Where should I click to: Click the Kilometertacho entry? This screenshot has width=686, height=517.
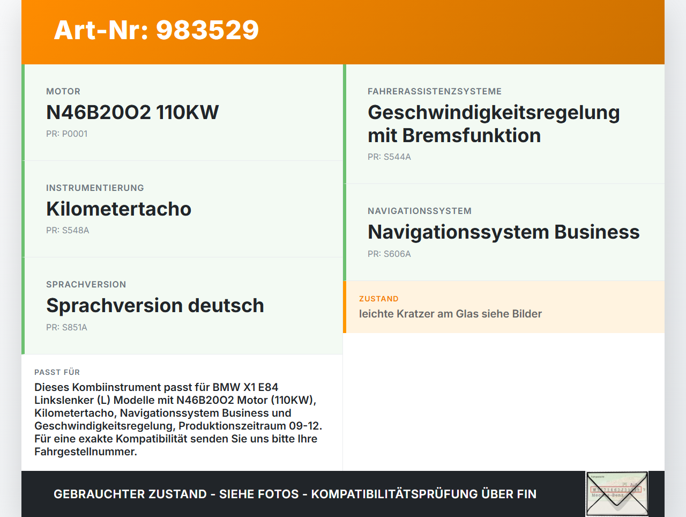[119, 209]
